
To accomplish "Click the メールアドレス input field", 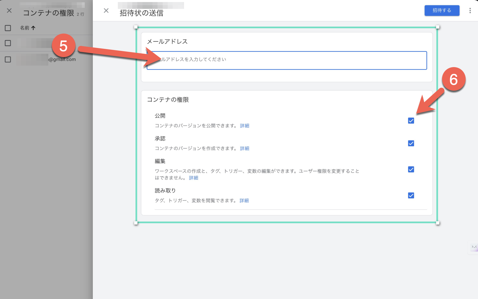I will [286, 60].
